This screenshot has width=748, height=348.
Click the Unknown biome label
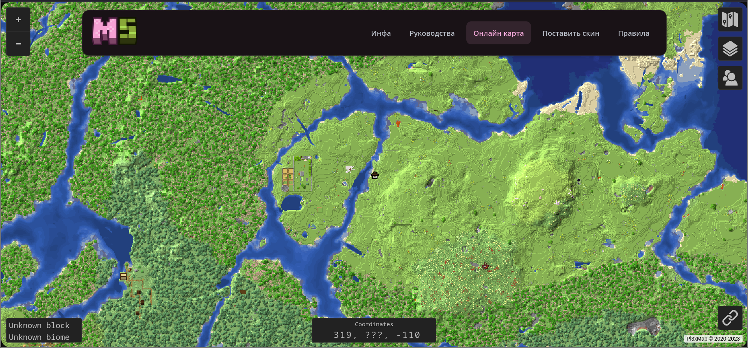pyautogui.click(x=39, y=337)
